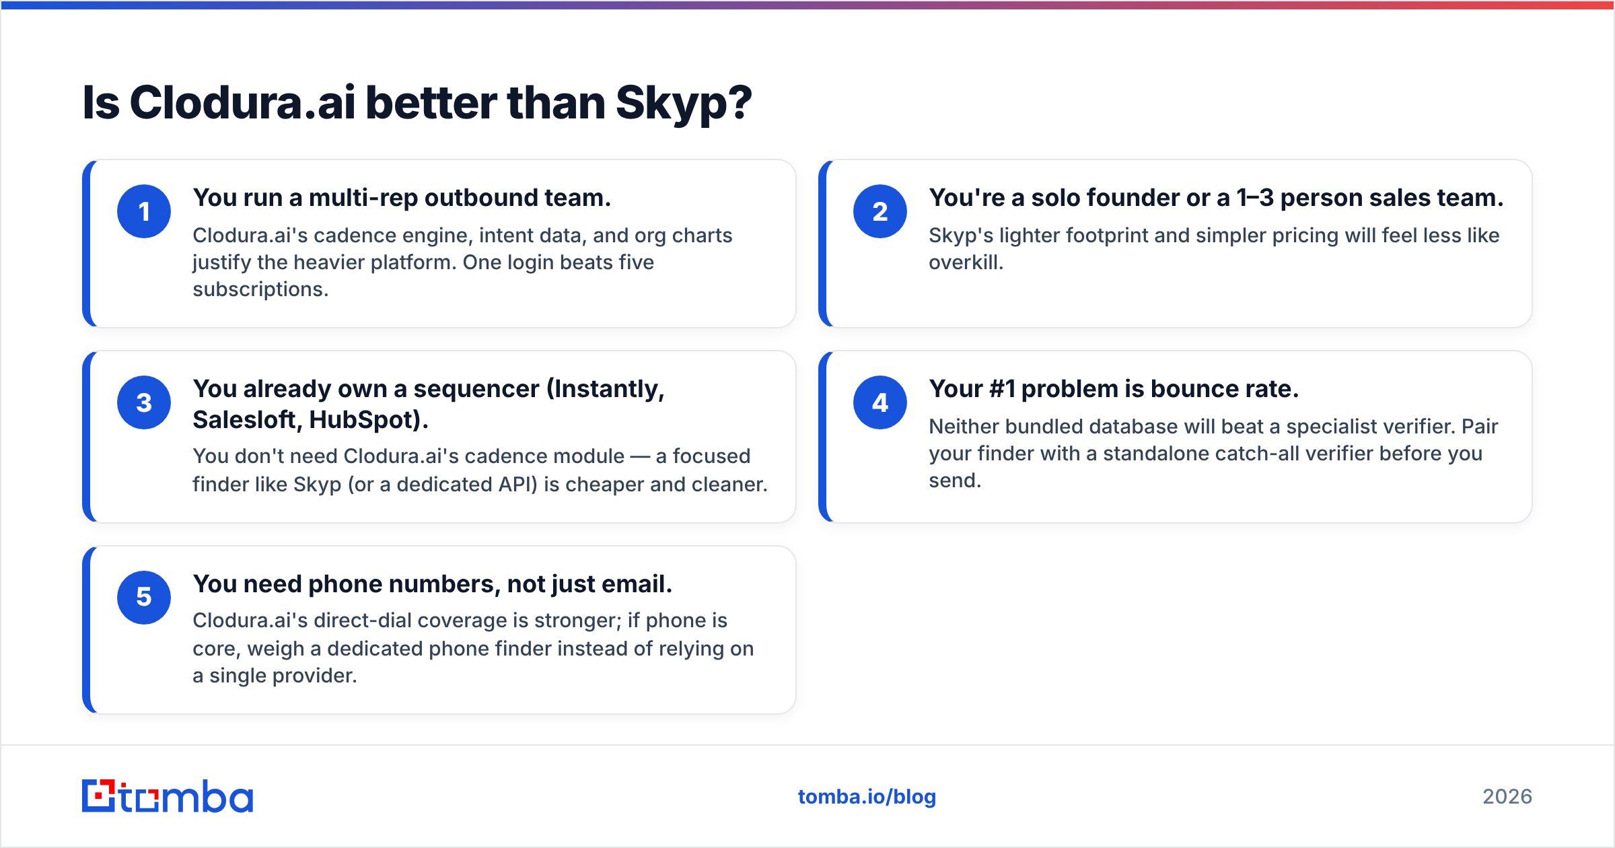Click 'Your #1 problem is bounce rate.'
The image size is (1615, 848).
(1114, 389)
